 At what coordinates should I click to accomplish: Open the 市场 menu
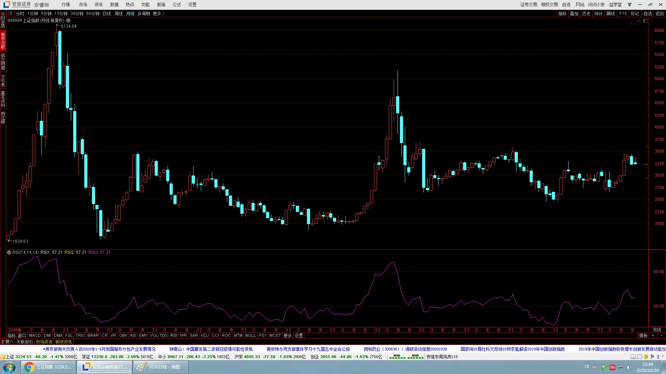83,5
